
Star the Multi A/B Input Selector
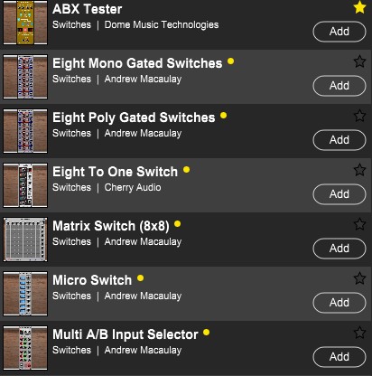pos(359,333)
